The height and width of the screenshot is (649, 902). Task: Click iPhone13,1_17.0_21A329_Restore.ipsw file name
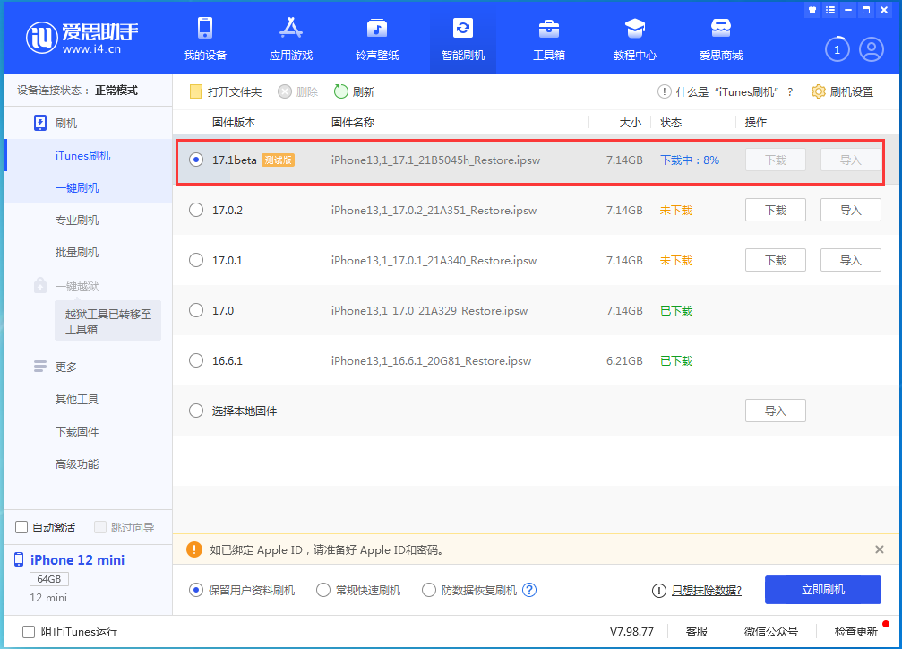point(429,310)
